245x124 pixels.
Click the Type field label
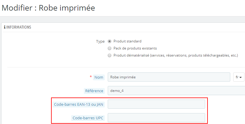[x=100, y=42]
